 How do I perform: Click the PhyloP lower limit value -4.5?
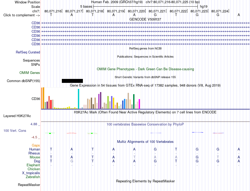pos(34,137)
